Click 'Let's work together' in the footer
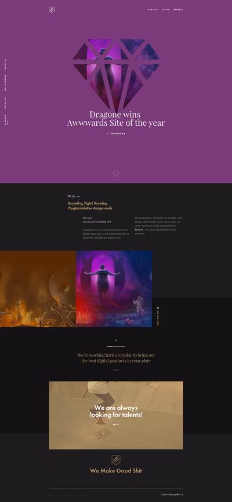 (171, 494)
